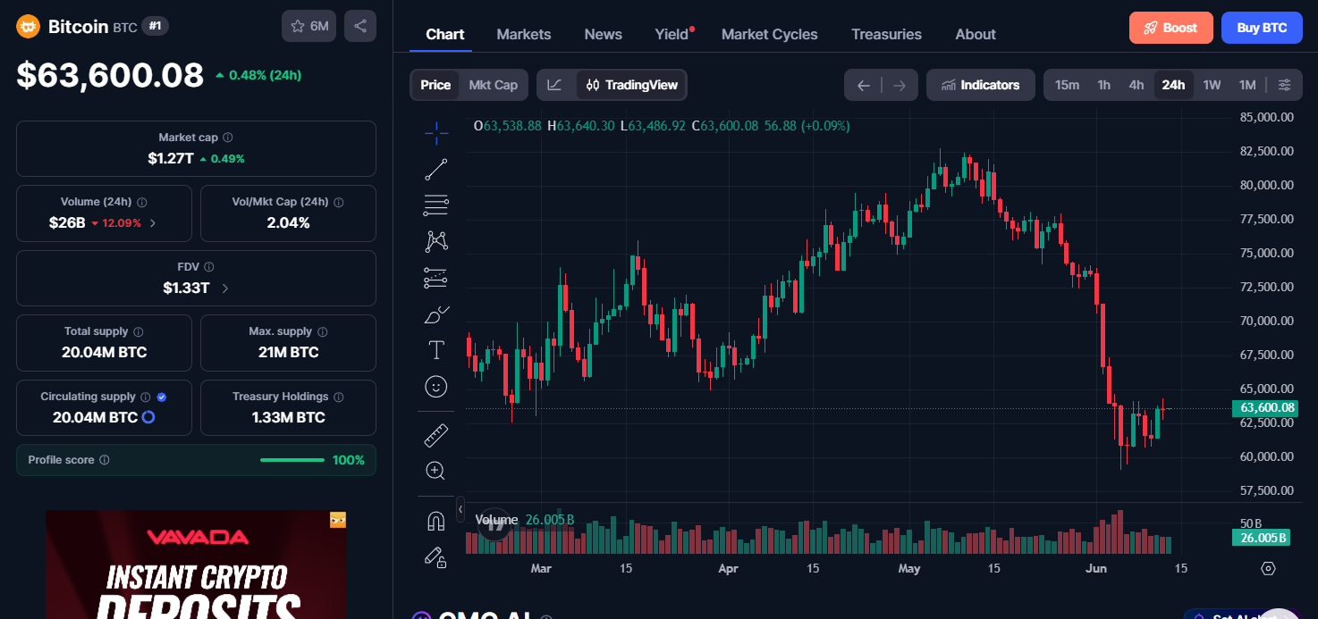This screenshot has height=619, width=1318.
Task: Click the Buy BTC button
Action: tap(1263, 28)
